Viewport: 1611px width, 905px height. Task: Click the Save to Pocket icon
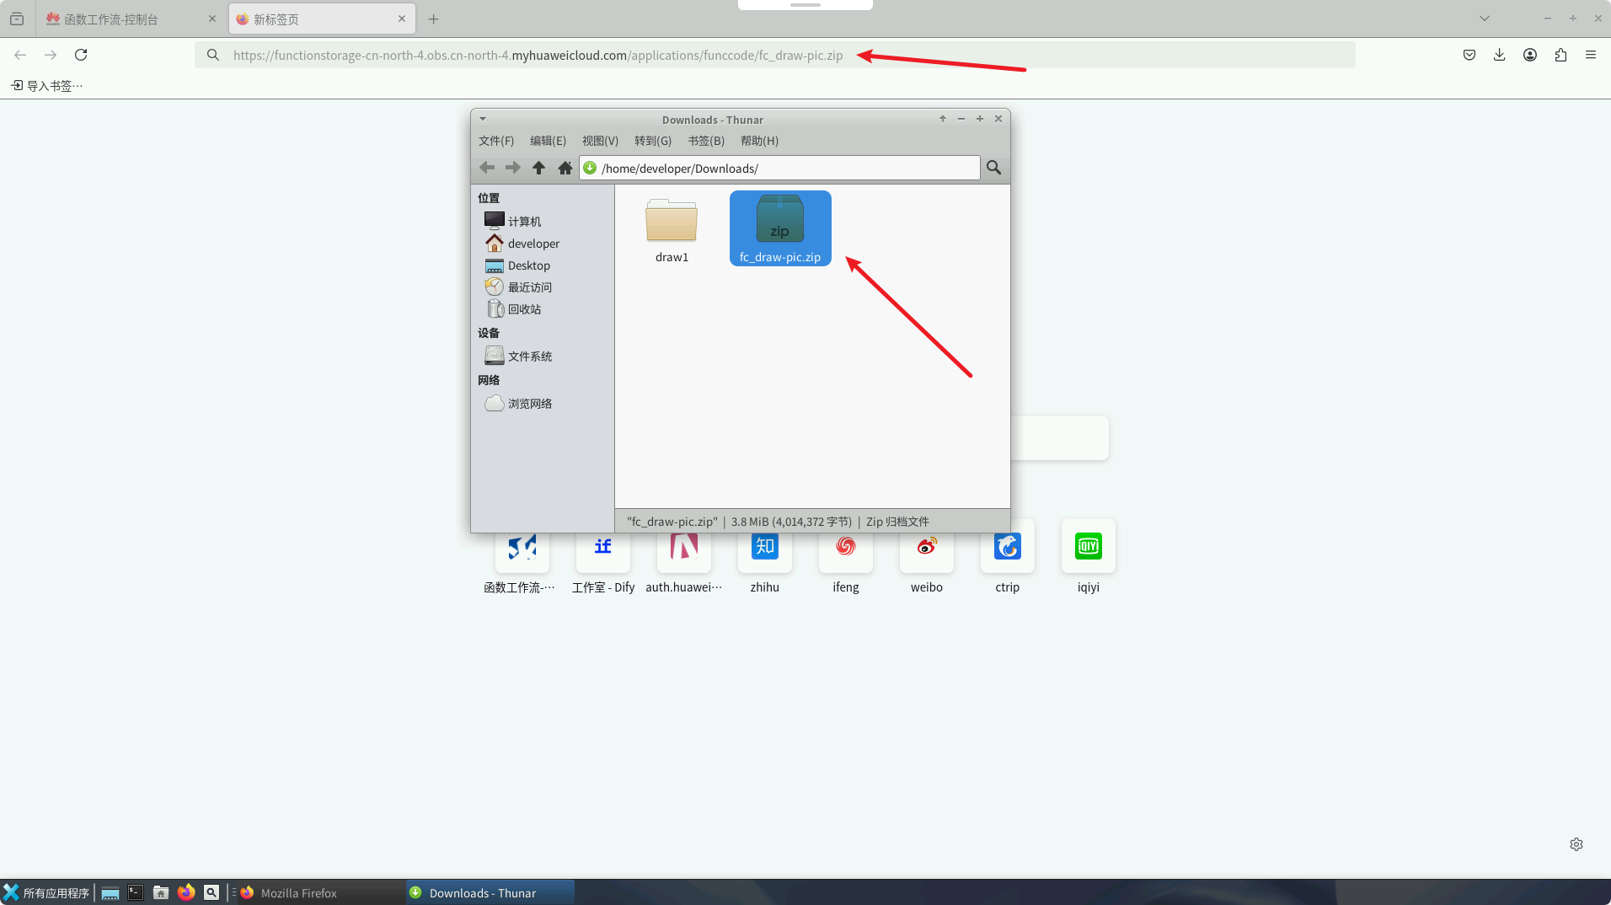coord(1469,55)
